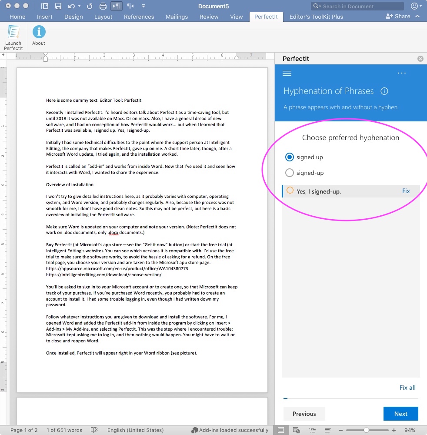The height and width of the screenshot is (435, 427).
Task: Expand the customize toolbar chevron
Action: [x=143, y=6]
